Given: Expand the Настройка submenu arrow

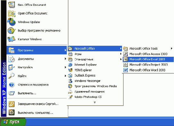Looking at the screenshot, I should [65, 67].
